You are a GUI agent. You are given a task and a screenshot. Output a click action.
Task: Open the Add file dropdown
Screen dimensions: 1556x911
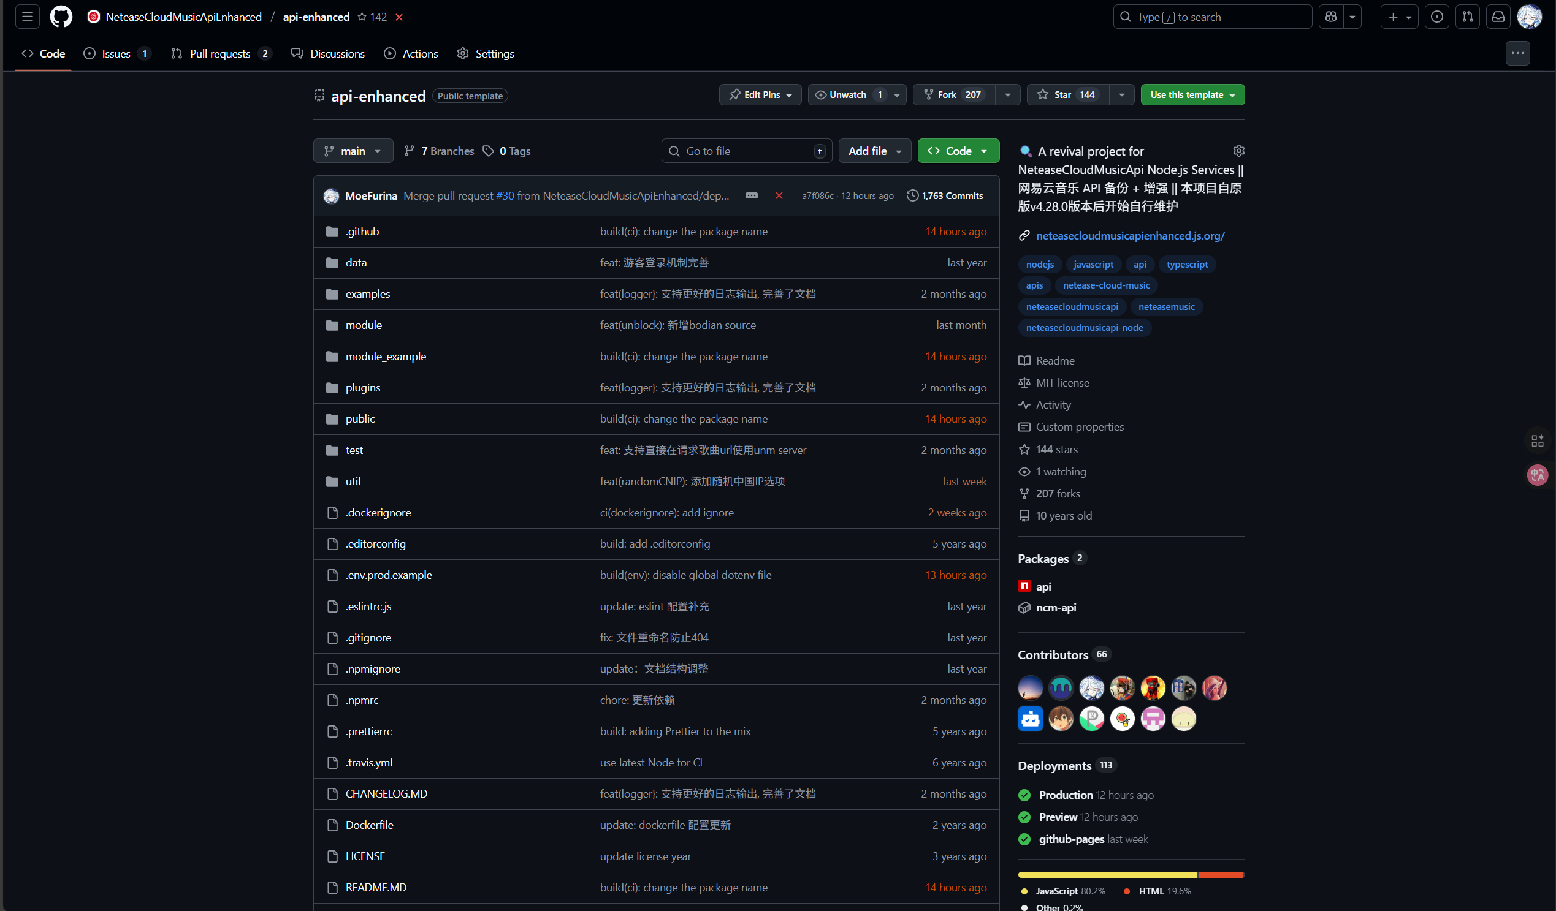[x=874, y=151]
